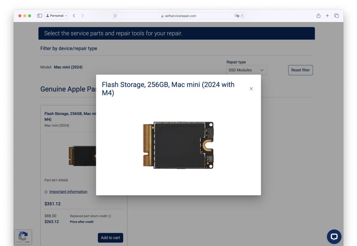The width and height of the screenshot is (357, 246).
Task: Reload the page
Action: (x=242, y=16)
